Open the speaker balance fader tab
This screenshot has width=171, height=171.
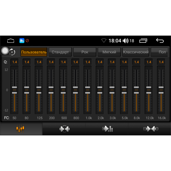[64, 129]
